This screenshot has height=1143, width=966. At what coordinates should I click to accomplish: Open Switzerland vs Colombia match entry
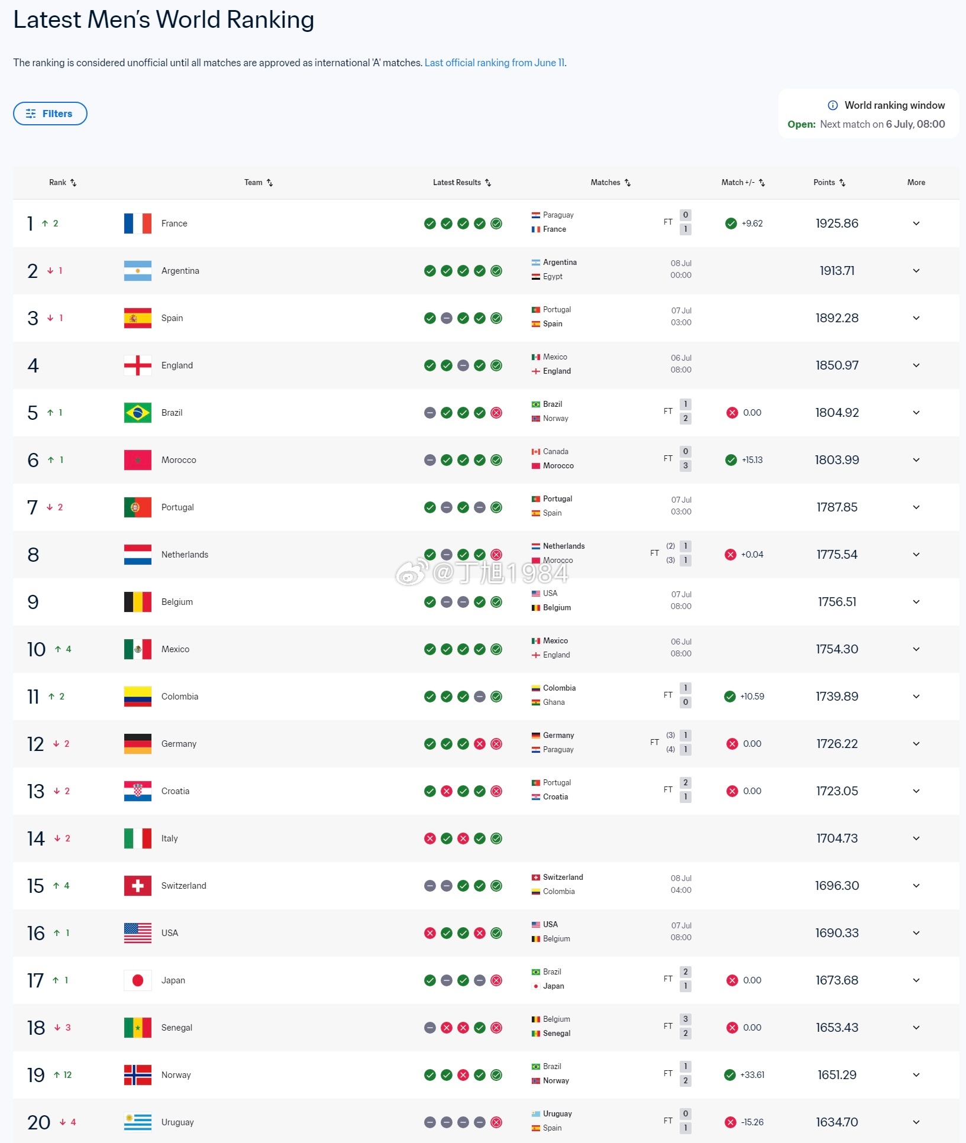(611, 885)
